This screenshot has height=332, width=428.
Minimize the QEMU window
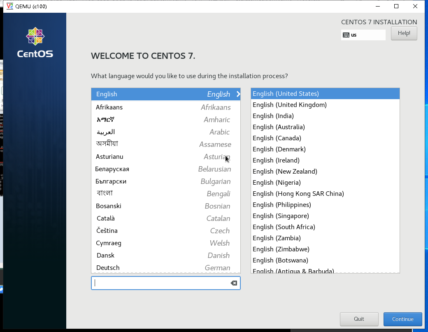pos(378,6)
